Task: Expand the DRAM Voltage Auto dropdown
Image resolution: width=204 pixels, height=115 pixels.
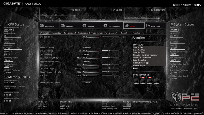Action: 91,72
